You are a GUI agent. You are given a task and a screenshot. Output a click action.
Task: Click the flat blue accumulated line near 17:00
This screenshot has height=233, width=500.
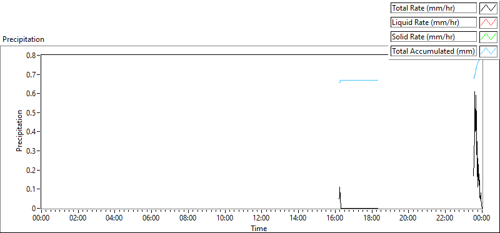[359, 80]
